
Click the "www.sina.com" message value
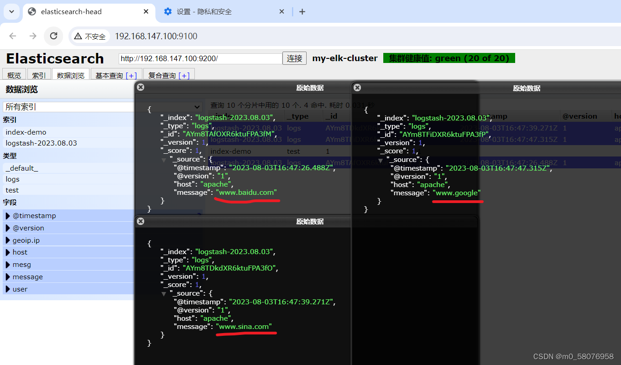(x=244, y=327)
